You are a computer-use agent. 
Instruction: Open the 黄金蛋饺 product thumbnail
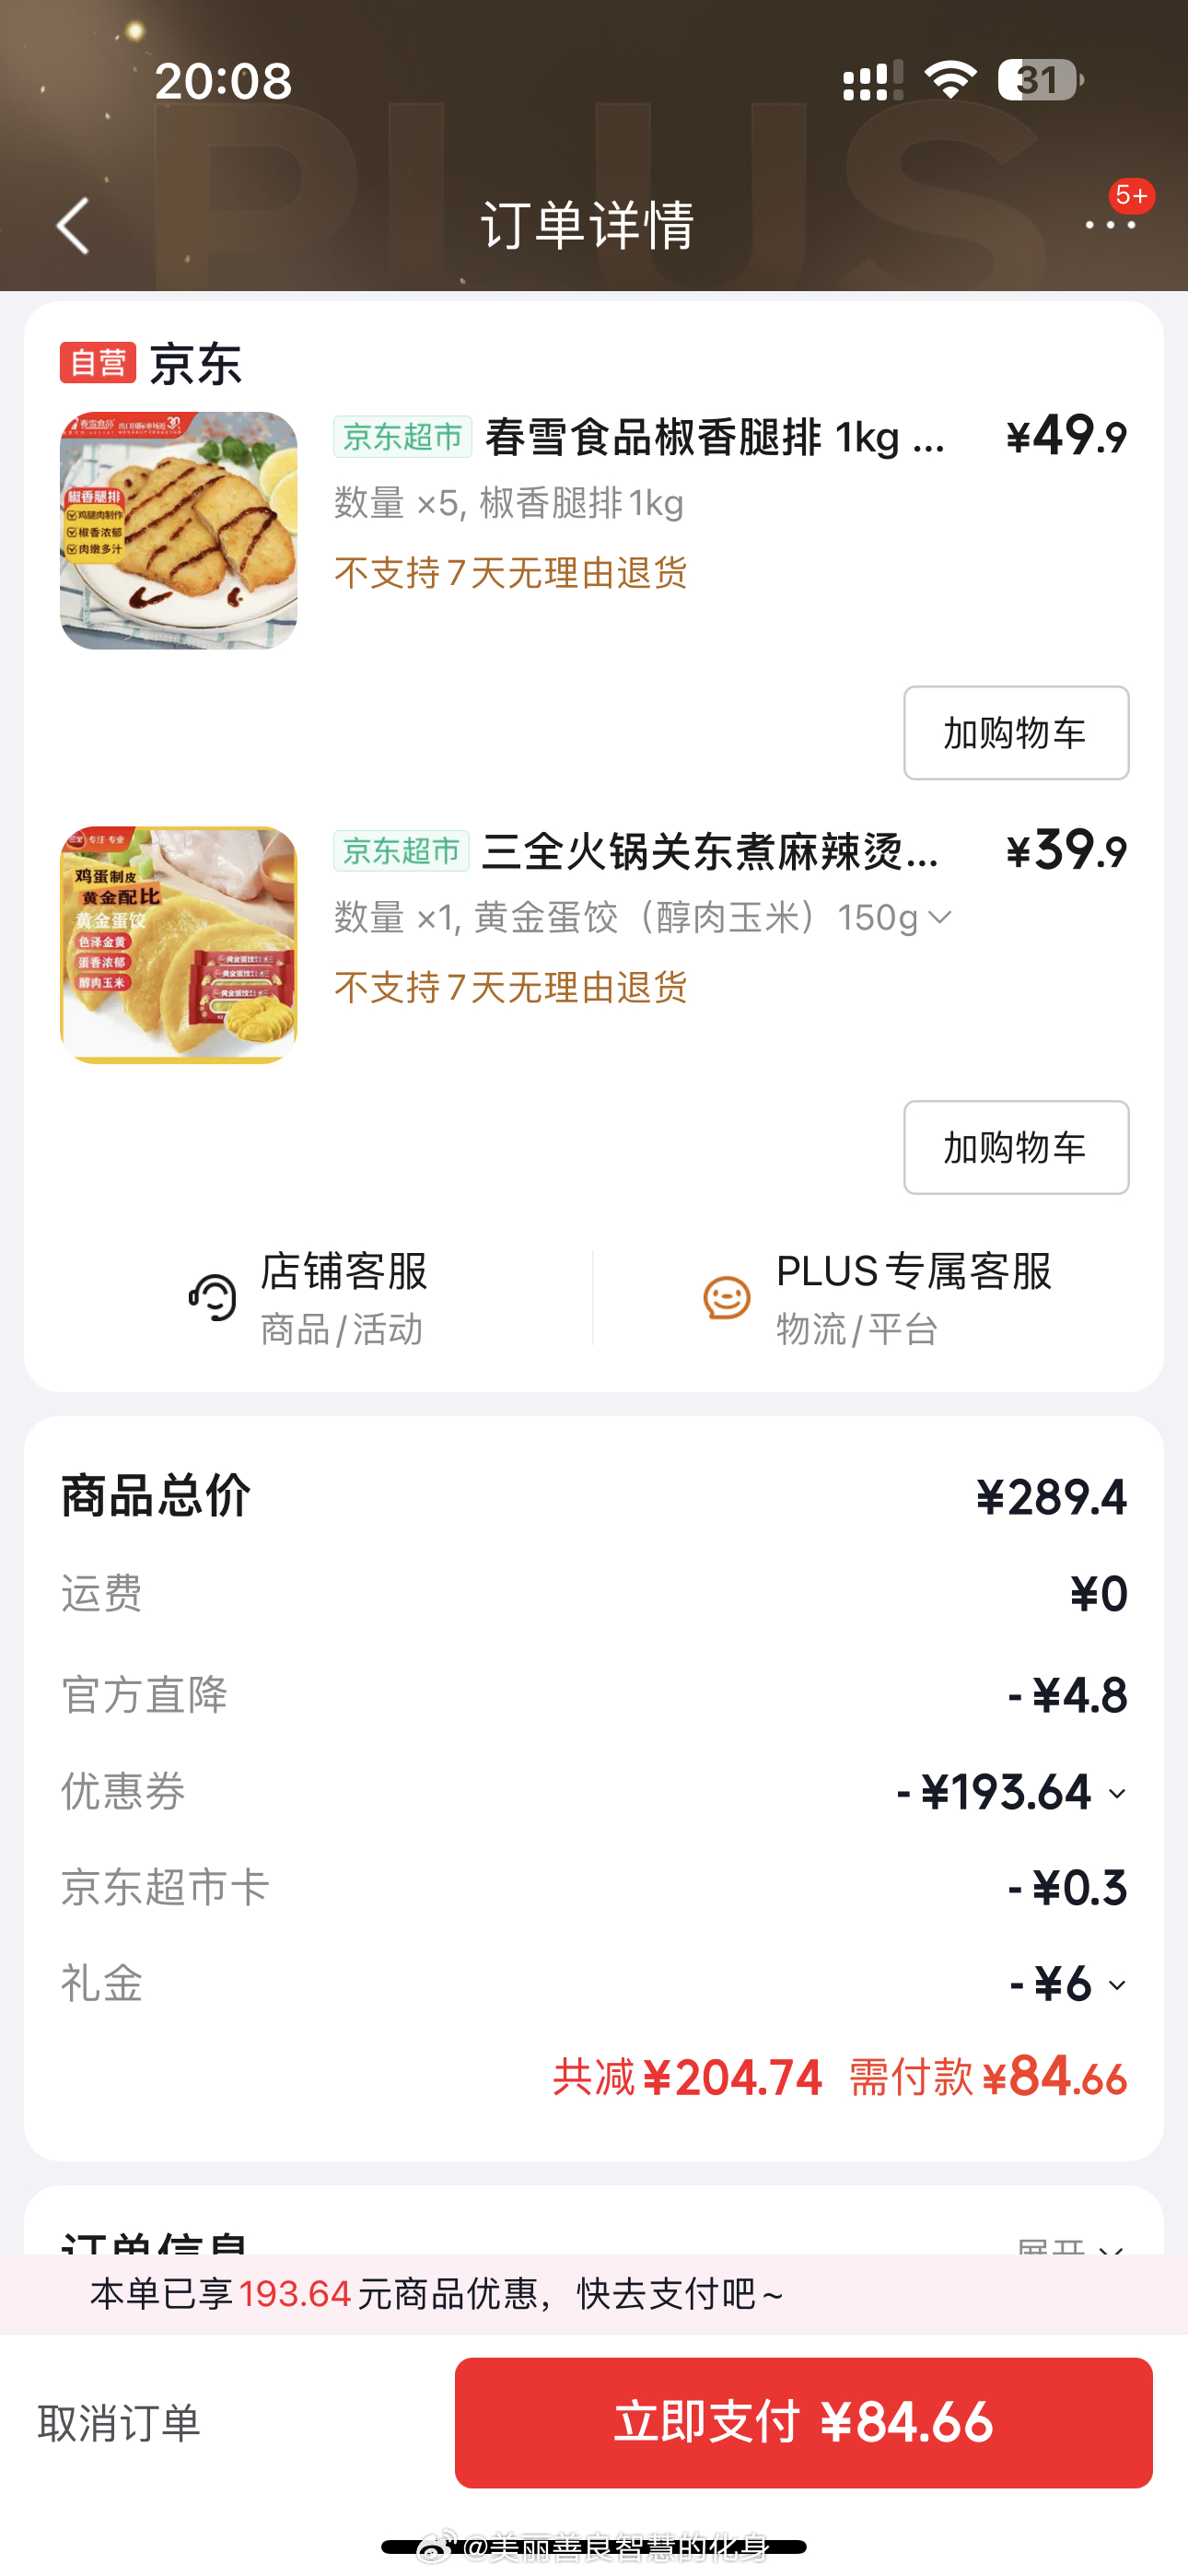click(178, 945)
